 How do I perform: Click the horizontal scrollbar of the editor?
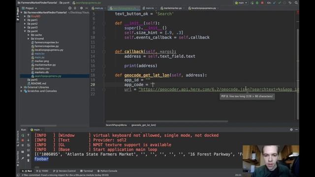pyautogui.click(x=167, y=121)
